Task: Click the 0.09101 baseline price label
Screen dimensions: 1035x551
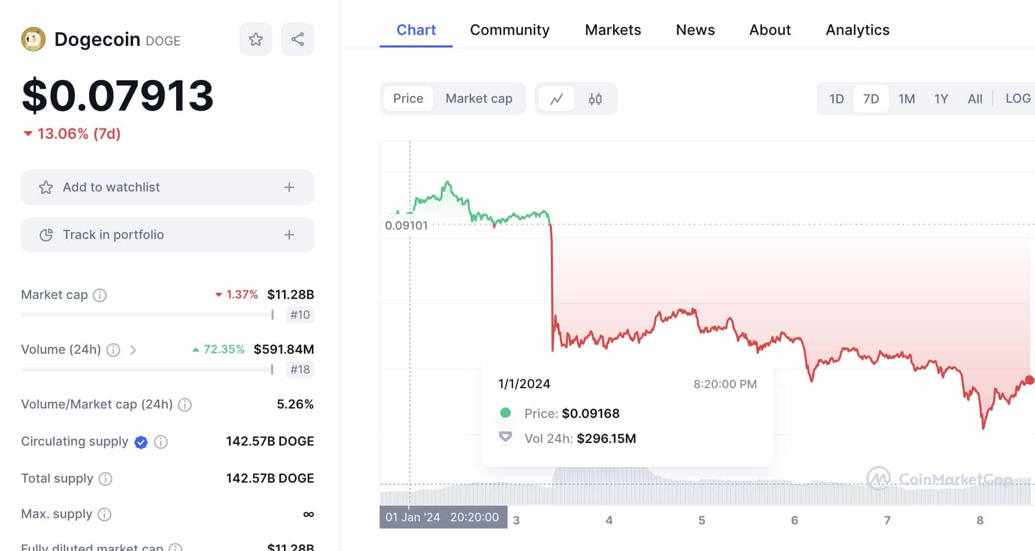Action: [406, 225]
